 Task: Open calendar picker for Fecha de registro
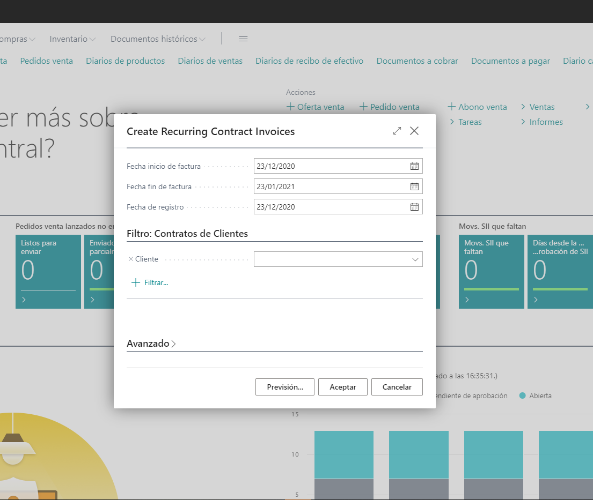(414, 207)
